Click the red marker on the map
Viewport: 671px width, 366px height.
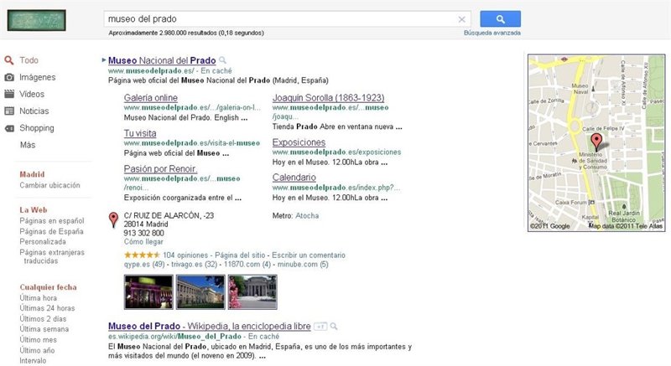coord(596,142)
